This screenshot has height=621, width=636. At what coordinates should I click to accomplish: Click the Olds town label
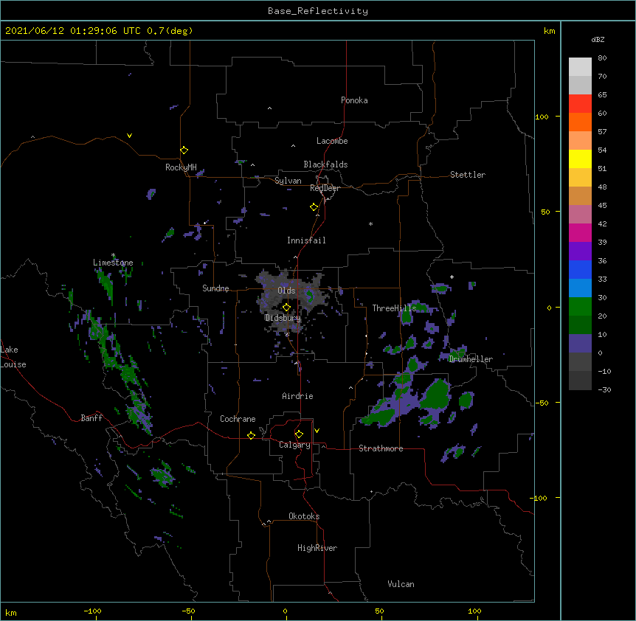[286, 291]
